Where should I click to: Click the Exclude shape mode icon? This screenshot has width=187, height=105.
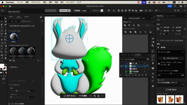(x=138, y=25)
